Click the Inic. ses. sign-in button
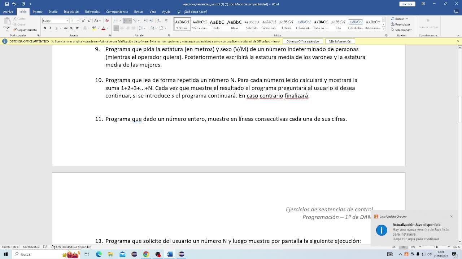 pos(407,4)
